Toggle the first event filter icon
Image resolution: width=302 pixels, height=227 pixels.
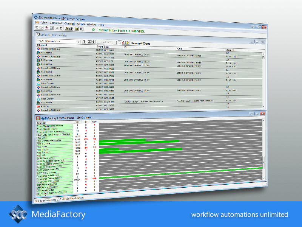120,42
